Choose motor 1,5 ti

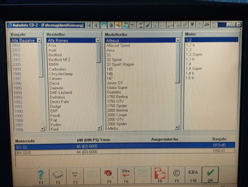point(190,78)
